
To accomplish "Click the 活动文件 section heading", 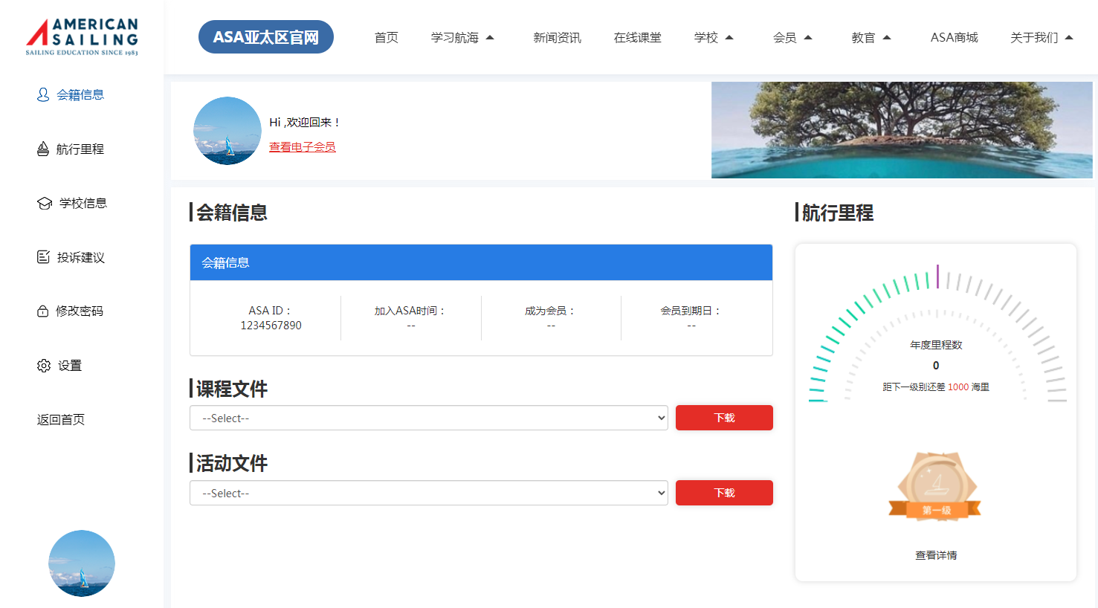I will [x=231, y=463].
